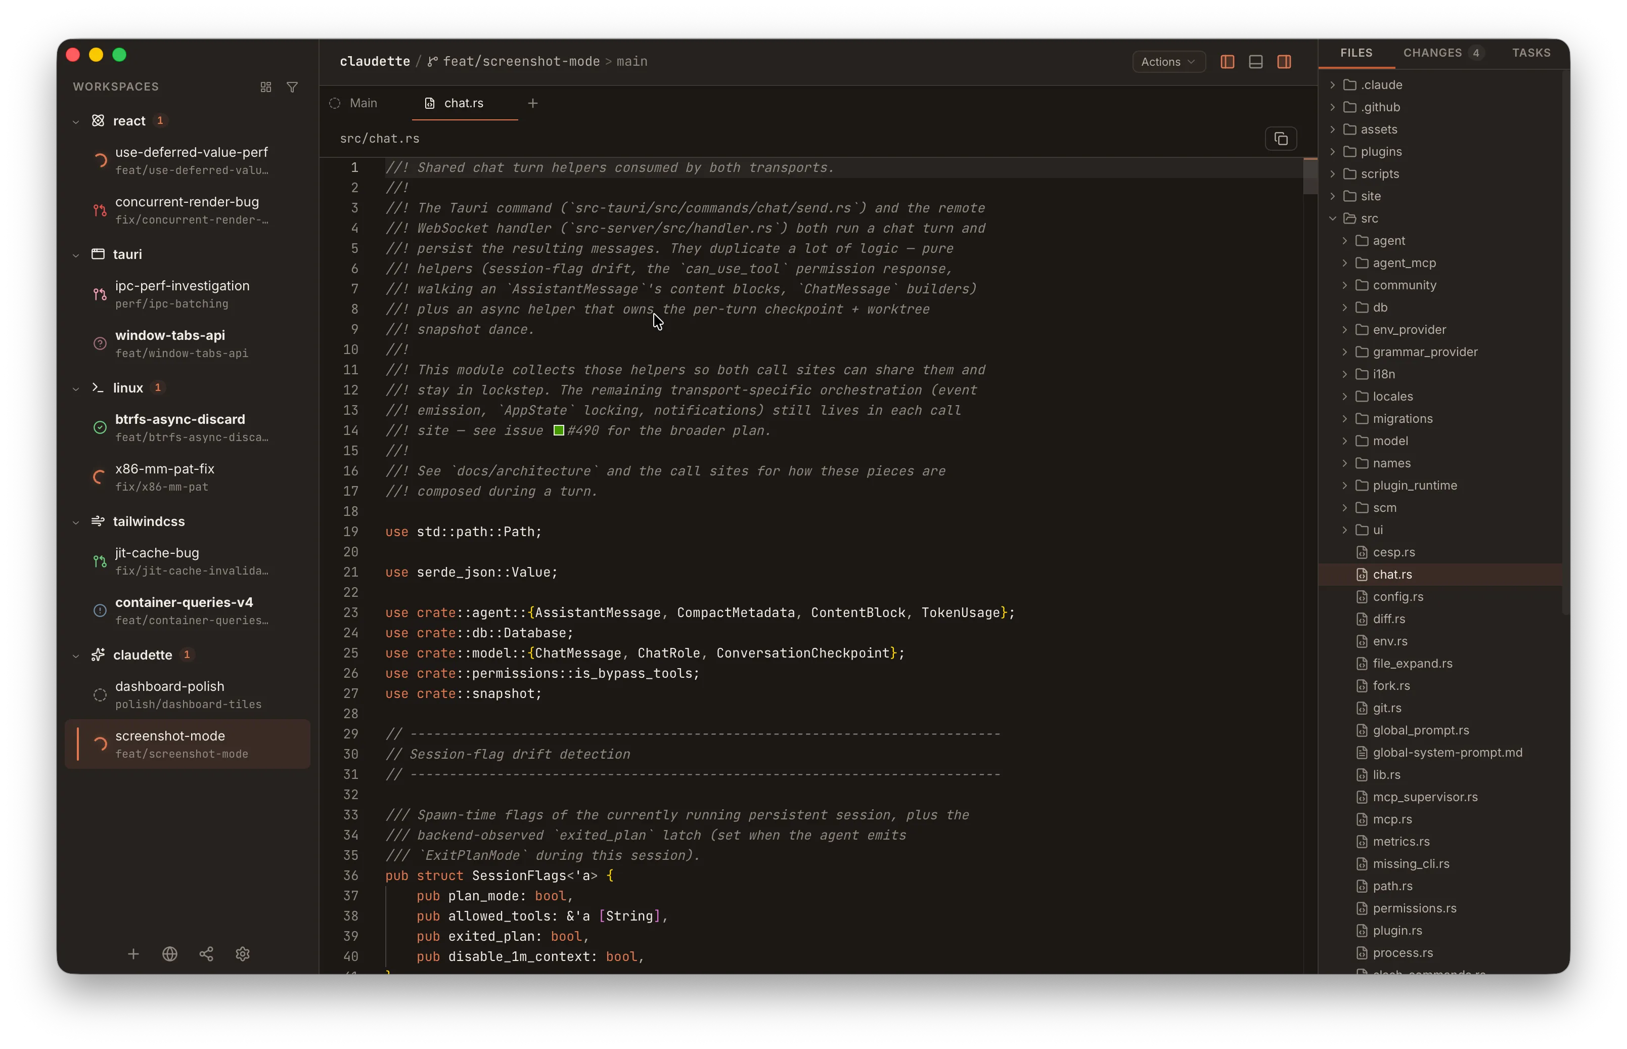Open the FILES panel tab
1627x1049 pixels.
(1356, 53)
